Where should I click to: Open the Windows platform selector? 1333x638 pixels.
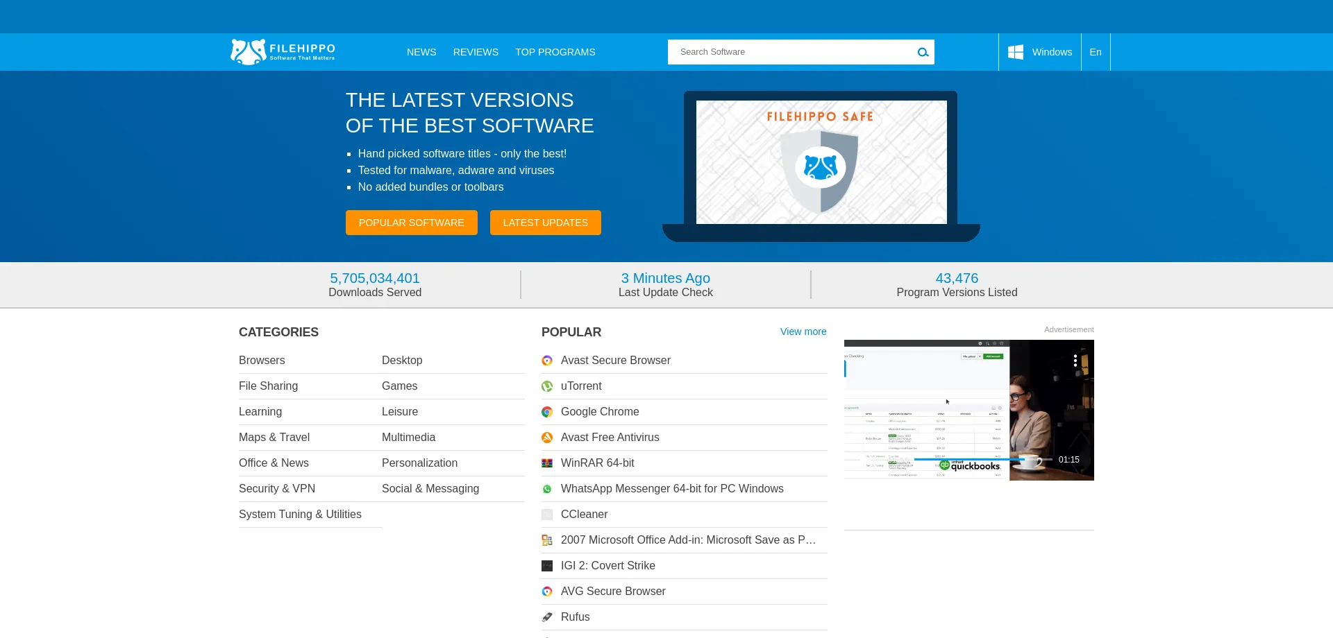tap(1040, 52)
